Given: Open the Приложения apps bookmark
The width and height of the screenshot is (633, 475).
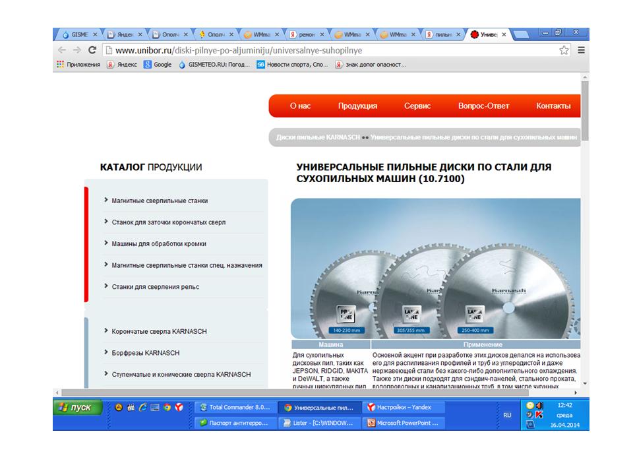Looking at the screenshot, I should pos(78,64).
